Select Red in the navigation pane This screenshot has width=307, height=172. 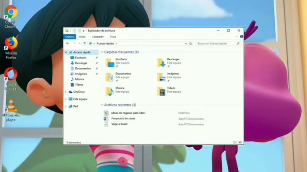[76, 106]
